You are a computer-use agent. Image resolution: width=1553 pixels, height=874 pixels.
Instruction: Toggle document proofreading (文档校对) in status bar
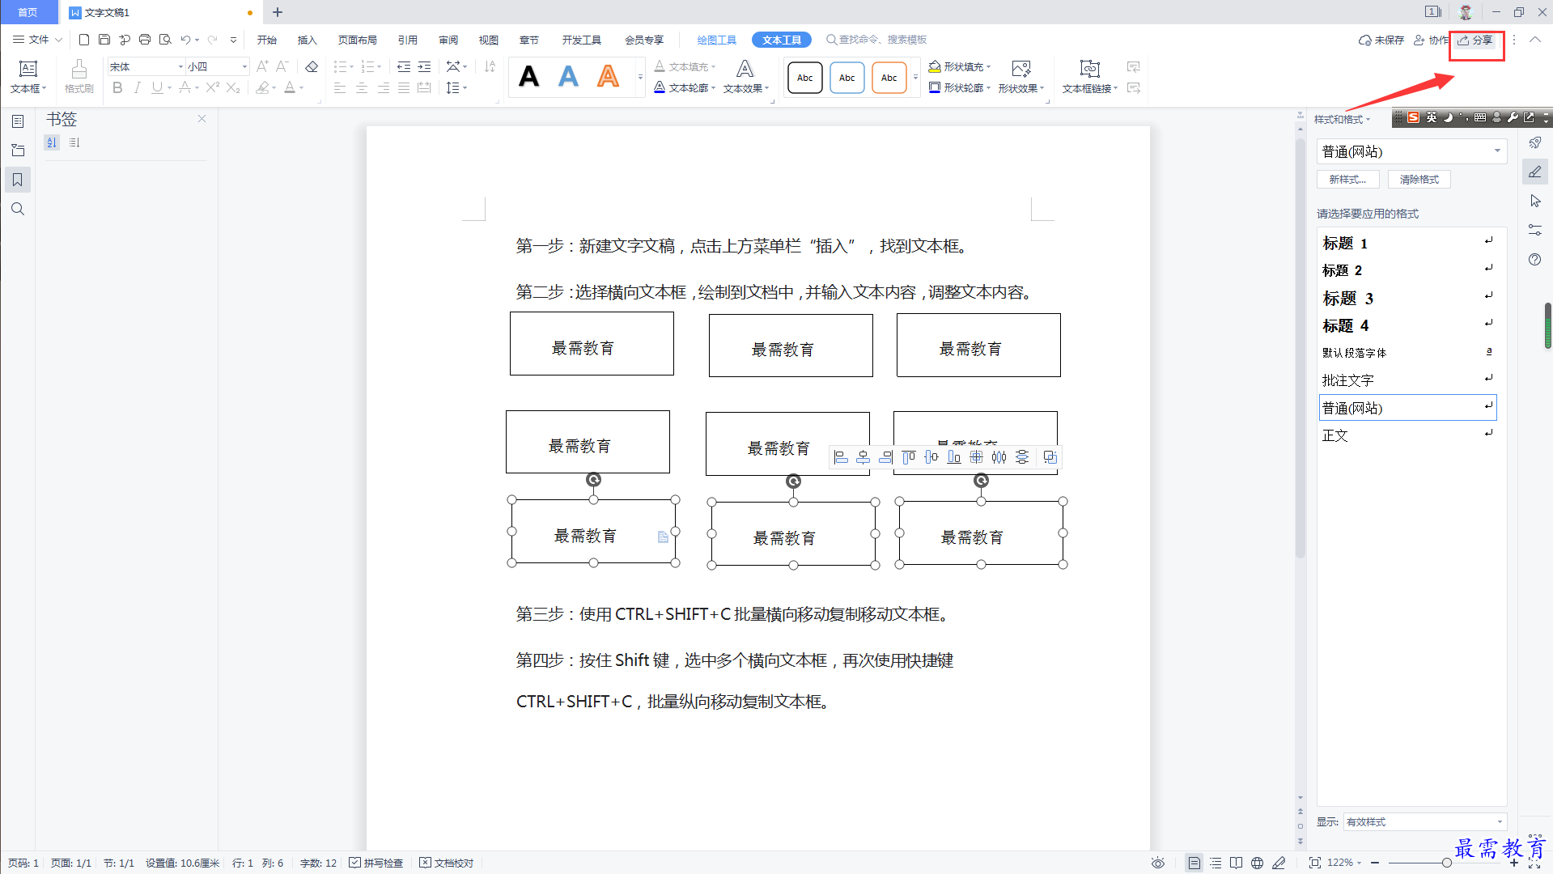point(447,863)
